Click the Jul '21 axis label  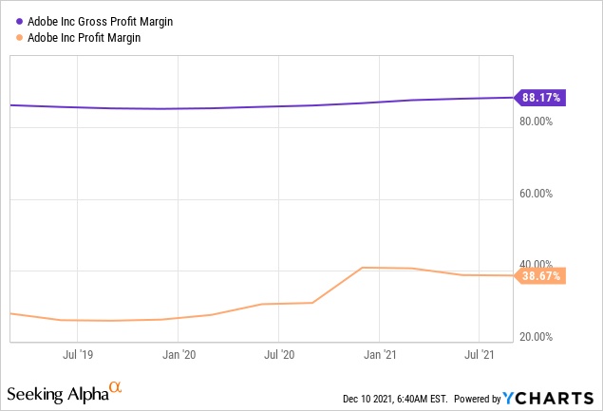click(480, 355)
